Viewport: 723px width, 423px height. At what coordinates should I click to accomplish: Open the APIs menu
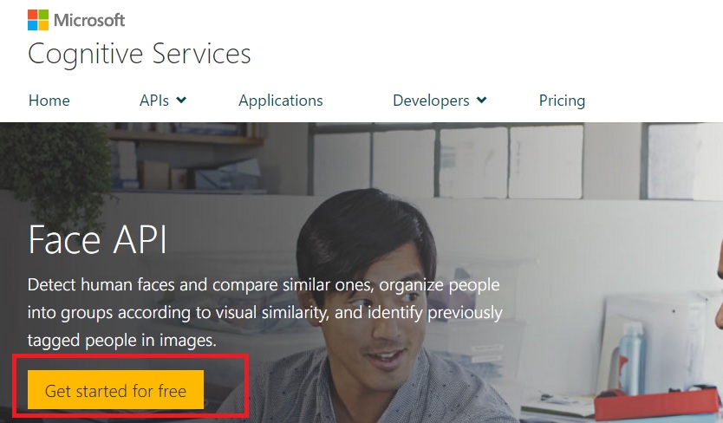[154, 101]
